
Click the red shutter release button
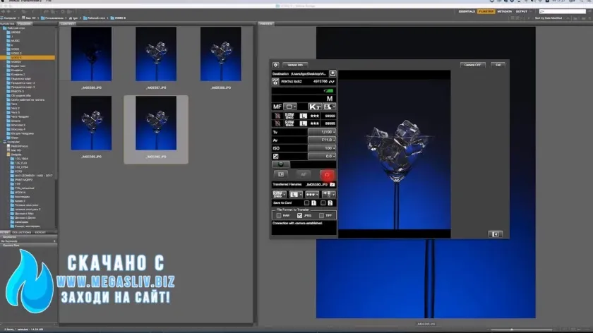click(x=326, y=174)
